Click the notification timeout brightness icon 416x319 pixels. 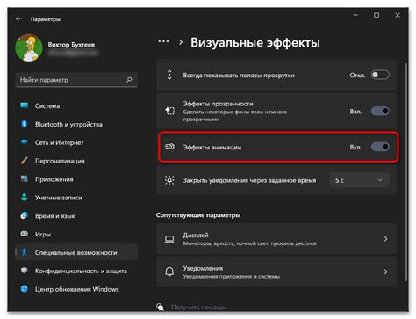[169, 180]
